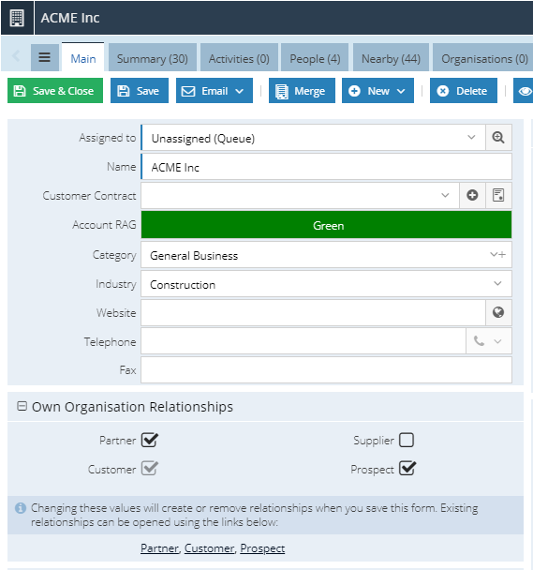Click the organisation building icon in header
The image size is (533, 570).
pos(17,18)
